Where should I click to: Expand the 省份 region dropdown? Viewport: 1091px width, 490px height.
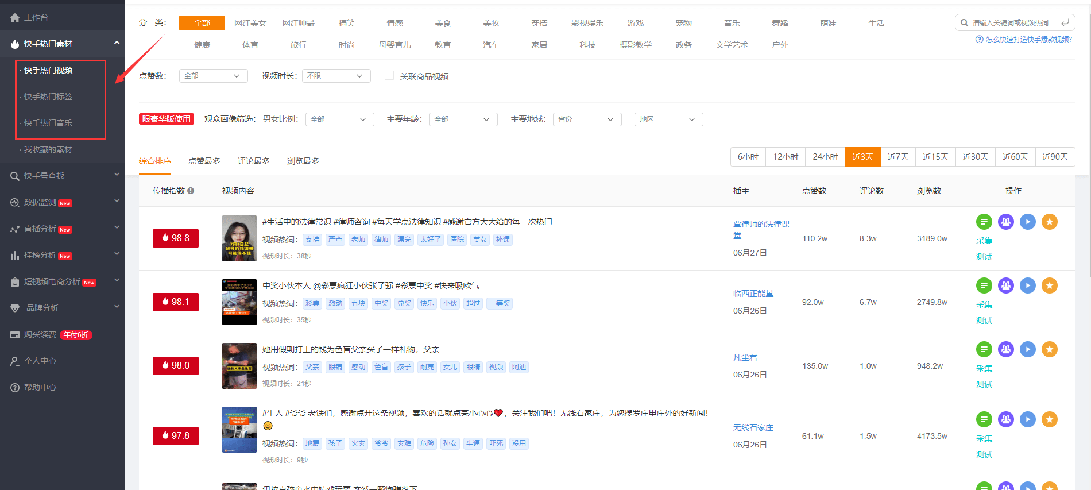587,119
